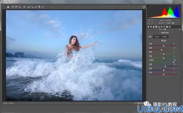
Task: Pick the White Balance eyedropper tool
Action: 13,7
